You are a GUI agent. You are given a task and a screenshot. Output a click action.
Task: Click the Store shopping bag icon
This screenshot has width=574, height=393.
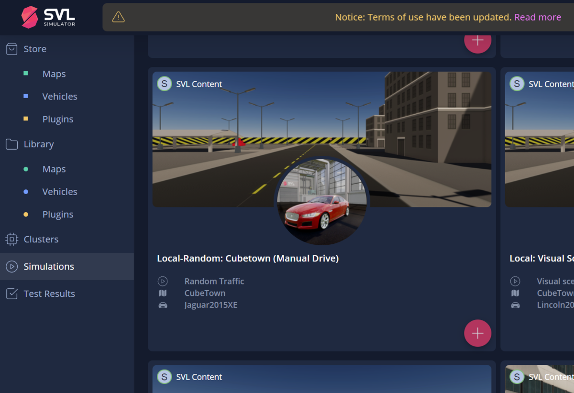click(x=11, y=49)
